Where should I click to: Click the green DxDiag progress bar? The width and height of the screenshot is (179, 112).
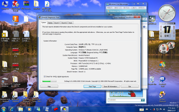pos(49,81)
